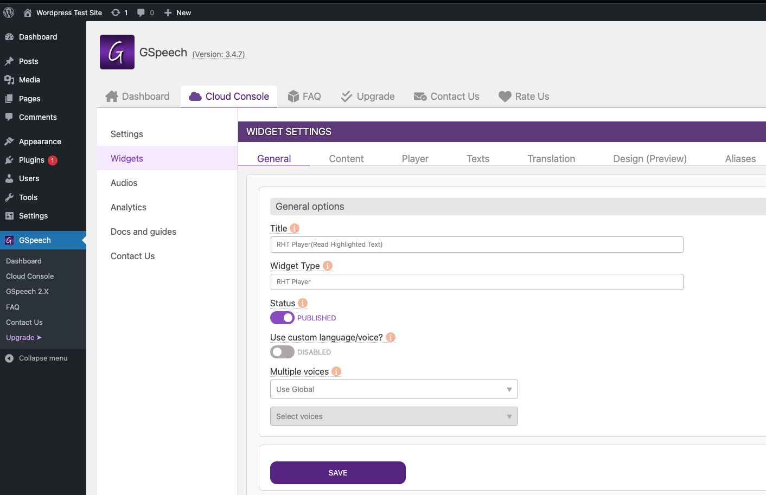Click the Comments icon in sidebar
766x495 pixels.
coord(9,117)
